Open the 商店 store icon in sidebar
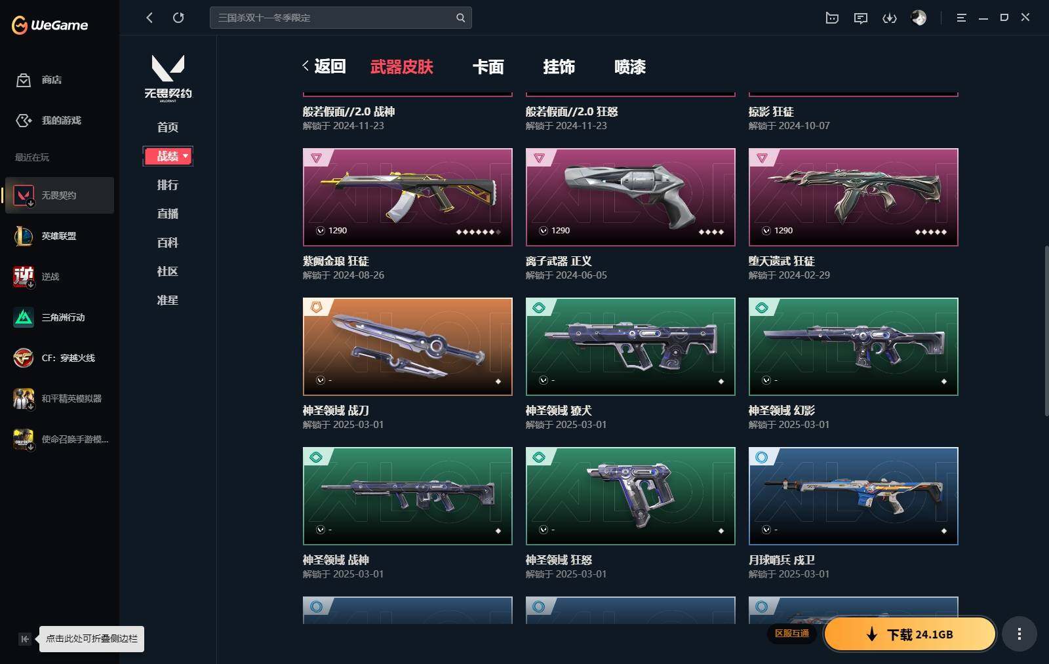This screenshot has height=664, width=1049. (24, 80)
